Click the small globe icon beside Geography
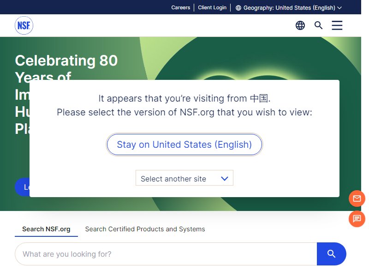Image resolution: width=369 pixels, height=277 pixels. click(x=238, y=8)
